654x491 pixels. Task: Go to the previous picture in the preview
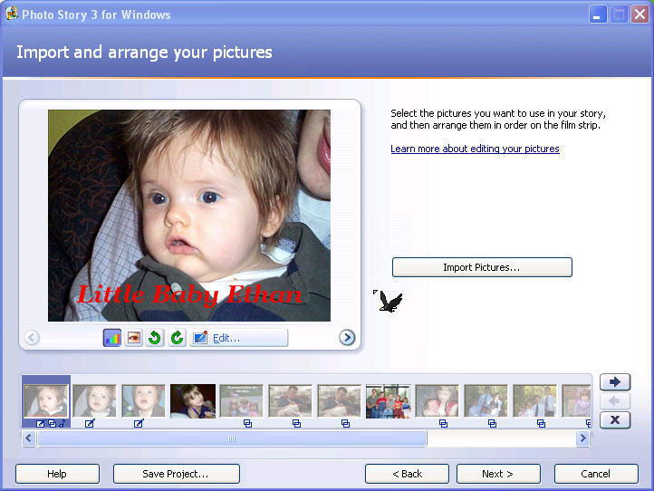pos(32,338)
